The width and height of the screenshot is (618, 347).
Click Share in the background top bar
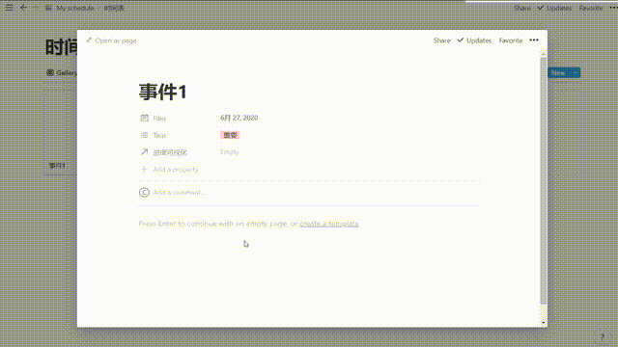(x=521, y=8)
